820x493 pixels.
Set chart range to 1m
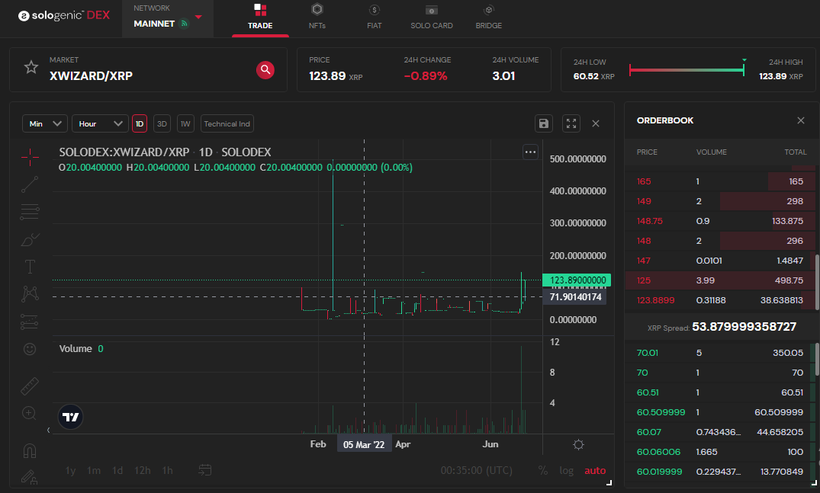click(x=94, y=471)
